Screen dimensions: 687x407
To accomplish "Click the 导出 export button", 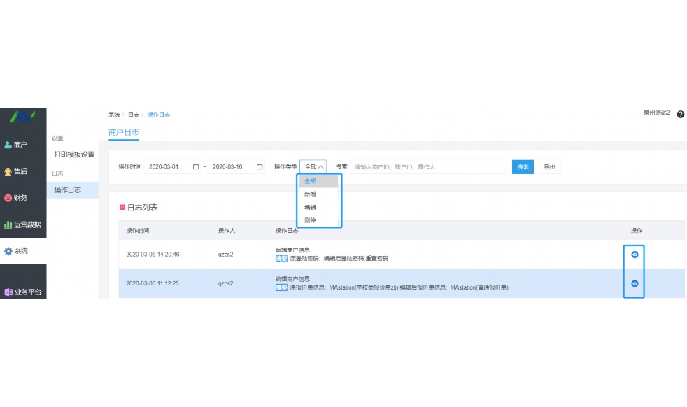I will coord(550,167).
